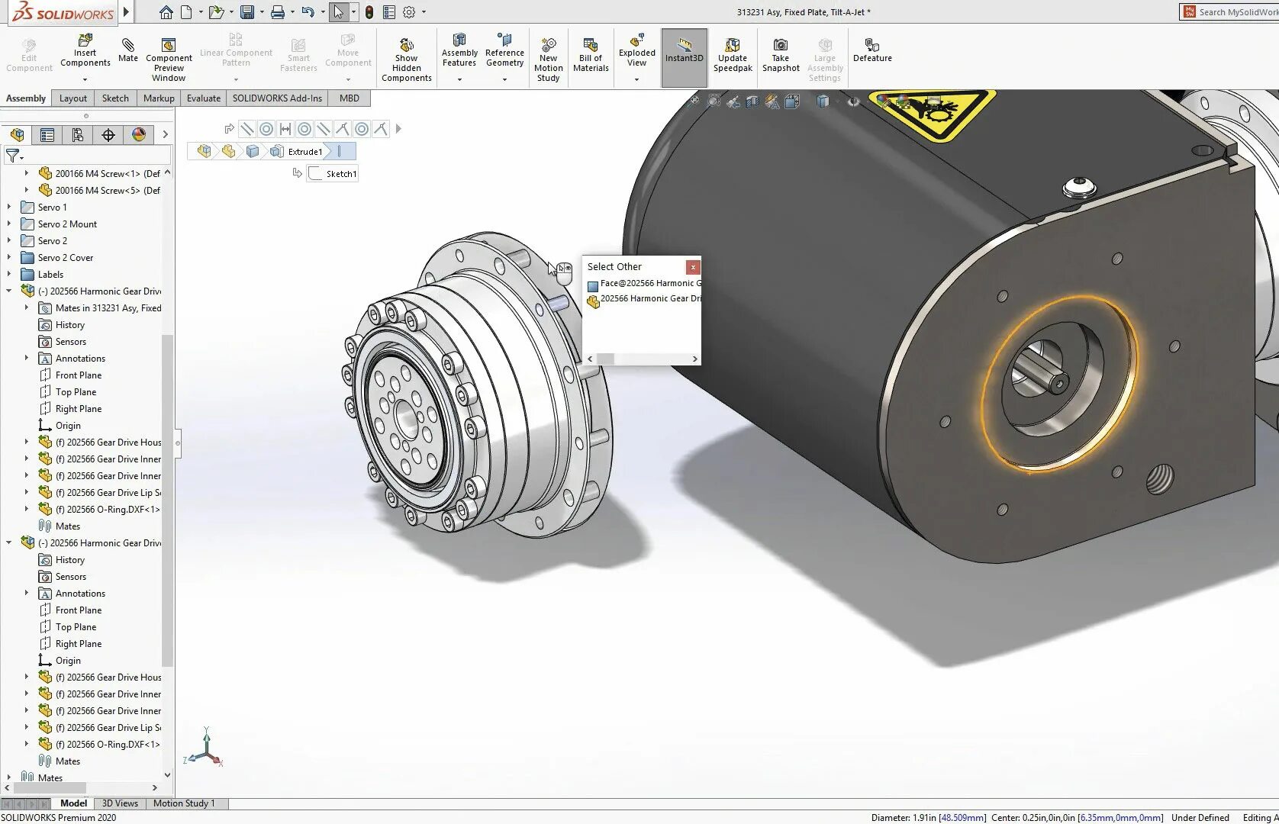Open Options gear in the top toolbar

[x=409, y=12]
